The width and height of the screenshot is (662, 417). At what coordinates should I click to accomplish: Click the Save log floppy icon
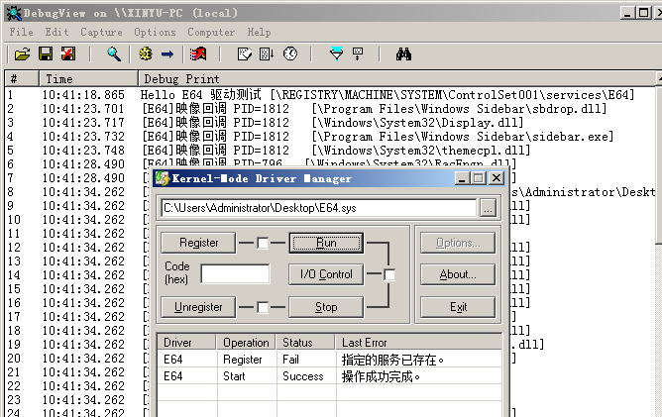[x=45, y=53]
